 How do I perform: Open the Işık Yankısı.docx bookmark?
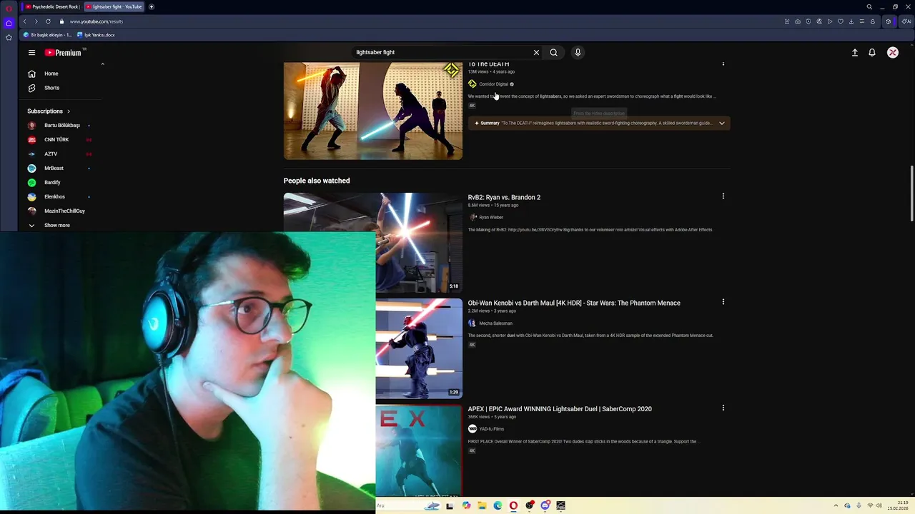pos(96,35)
